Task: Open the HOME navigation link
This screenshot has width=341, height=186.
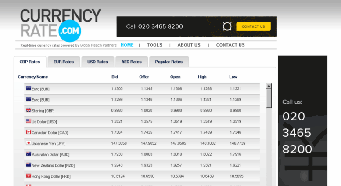Action: pos(127,45)
